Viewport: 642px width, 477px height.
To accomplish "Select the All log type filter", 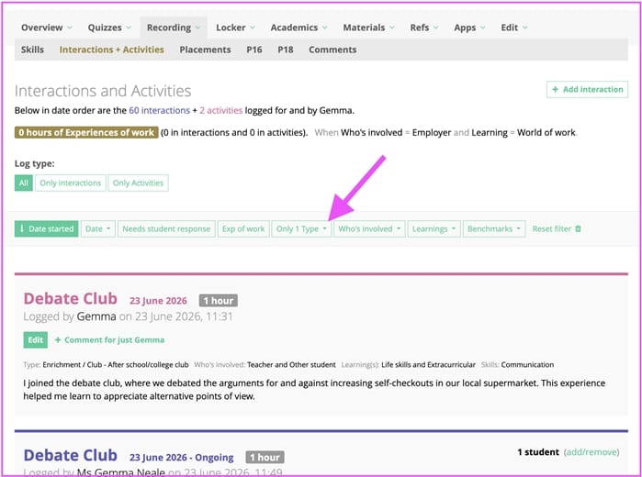I will coord(23,183).
